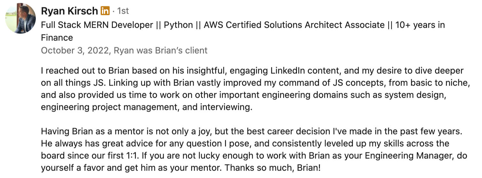
Task: Click the 1st connection degree label
Action: click(x=123, y=11)
